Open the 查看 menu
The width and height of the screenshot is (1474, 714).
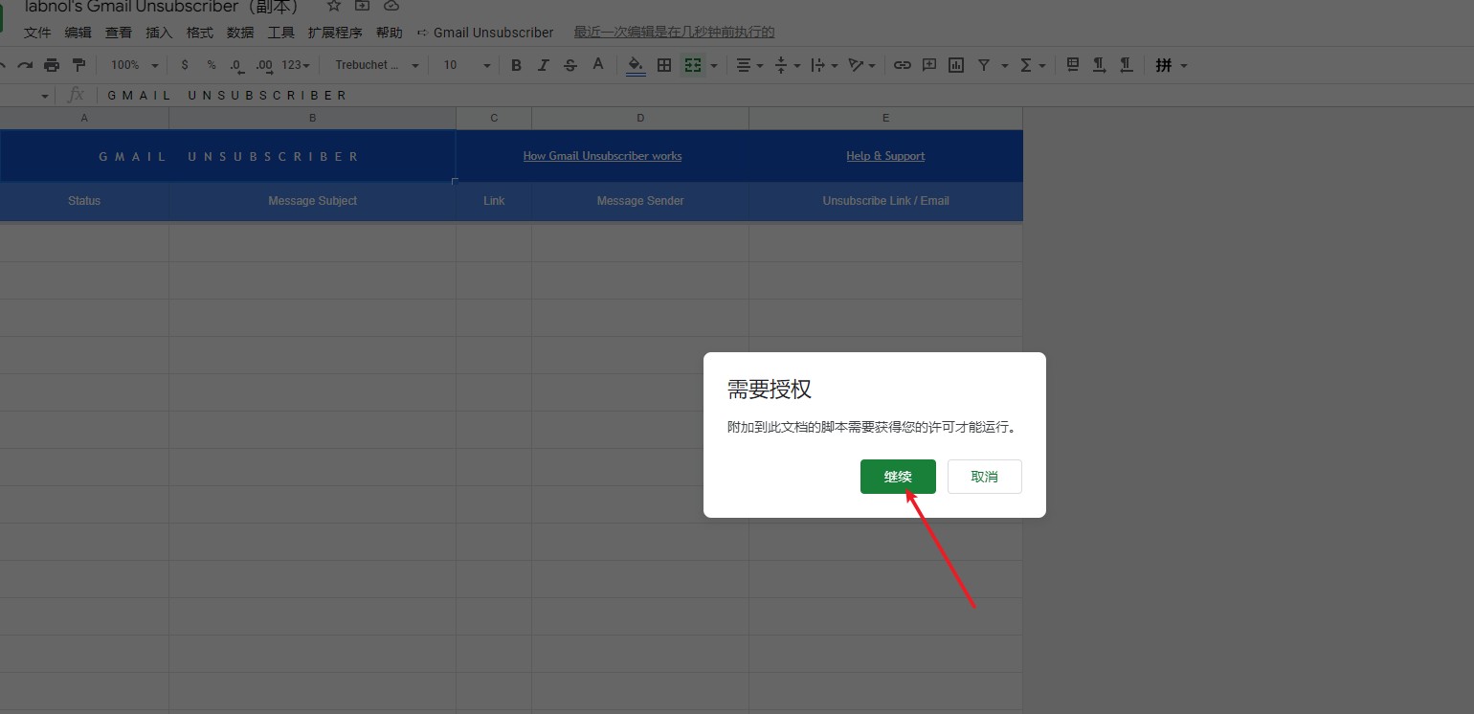click(x=119, y=33)
